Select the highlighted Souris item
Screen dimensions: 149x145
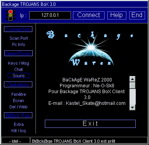point(19,76)
